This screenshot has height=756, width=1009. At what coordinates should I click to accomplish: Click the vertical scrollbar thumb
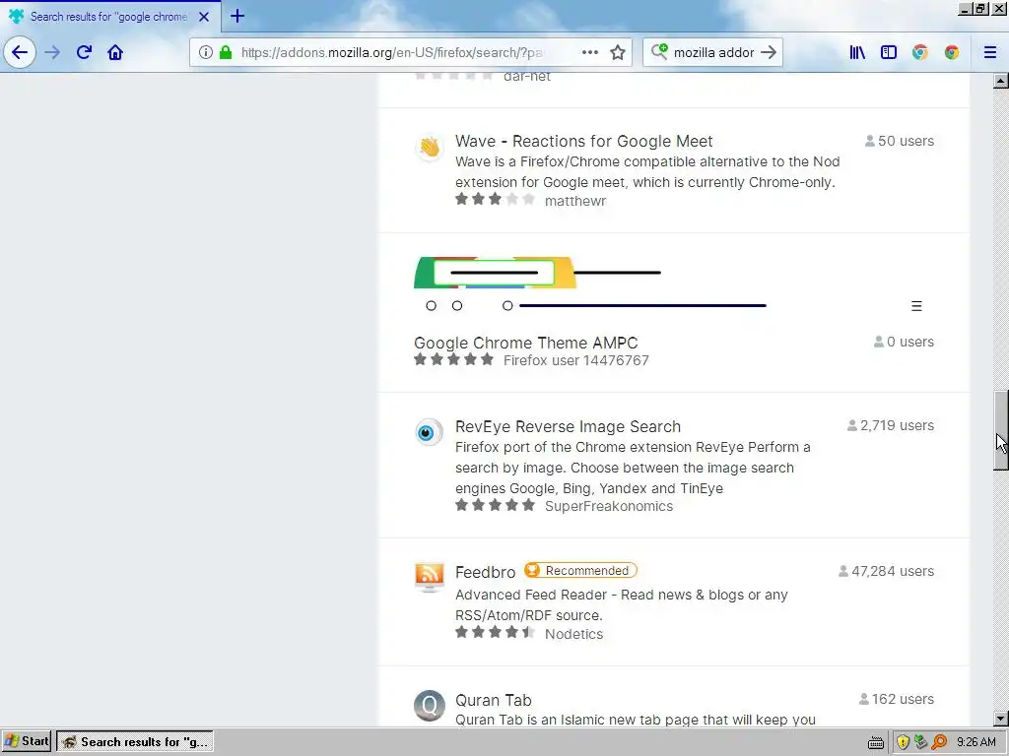point(1001,431)
